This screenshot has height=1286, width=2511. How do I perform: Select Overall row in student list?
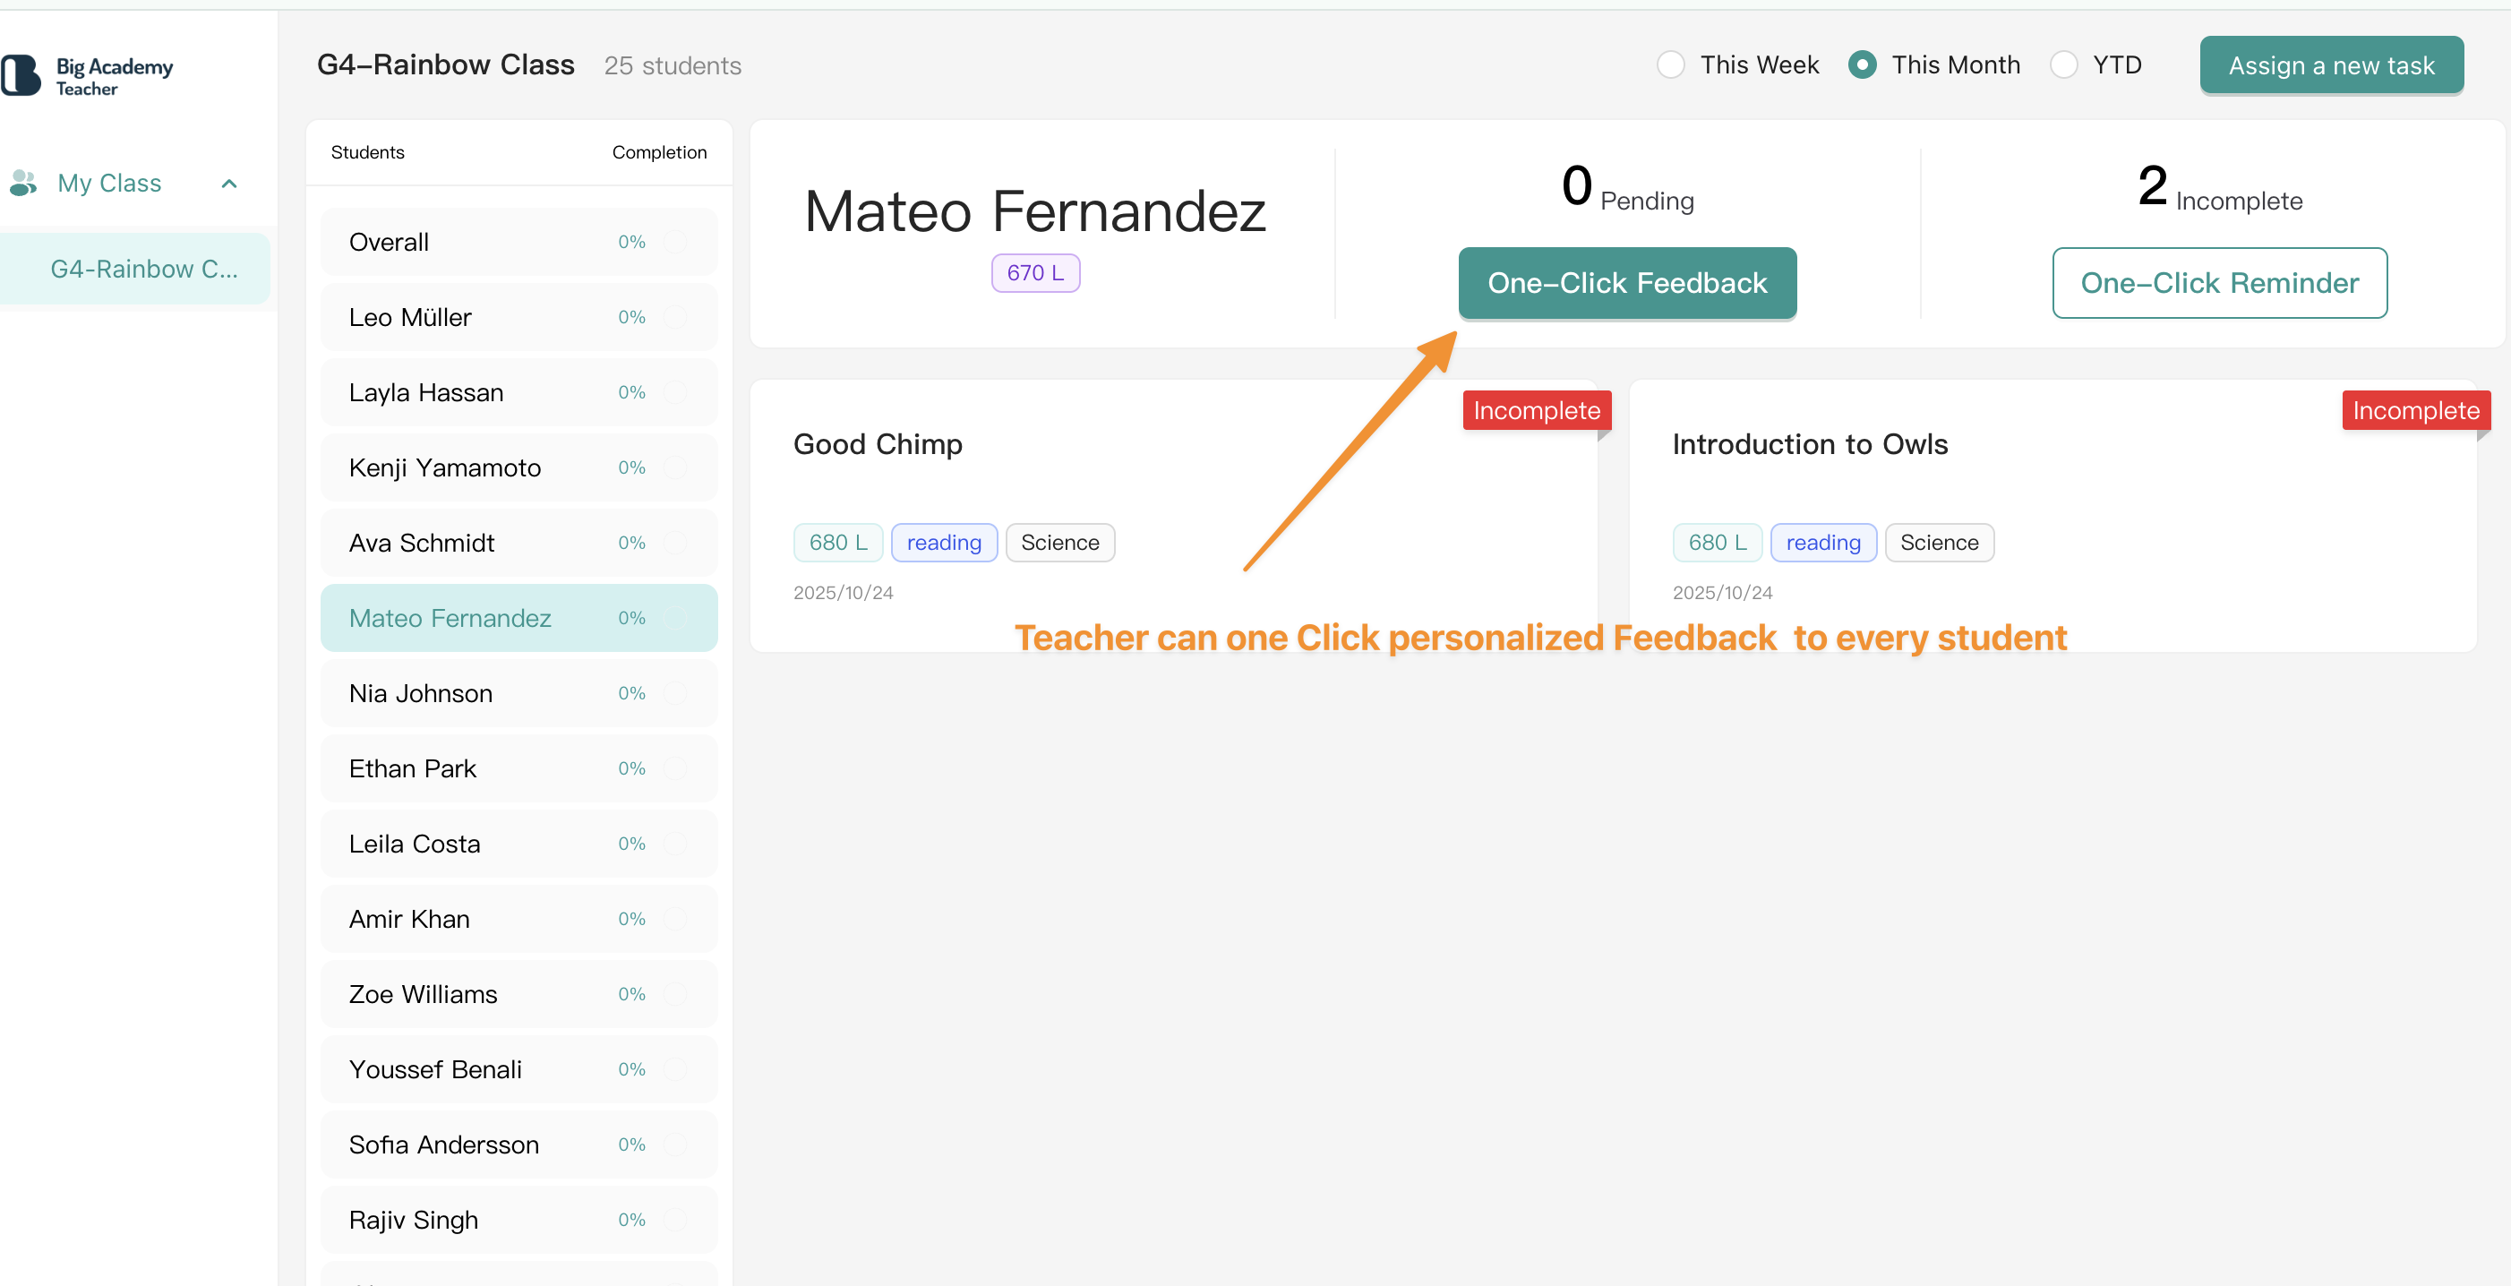[x=518, y=242]
